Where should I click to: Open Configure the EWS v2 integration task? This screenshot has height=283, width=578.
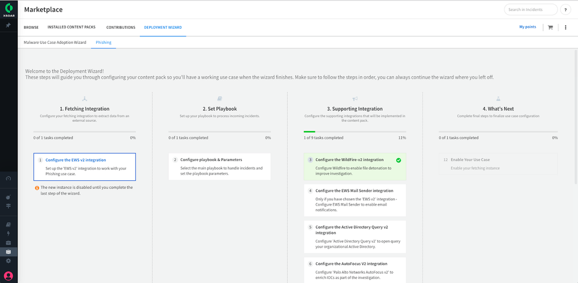(76, 160)
